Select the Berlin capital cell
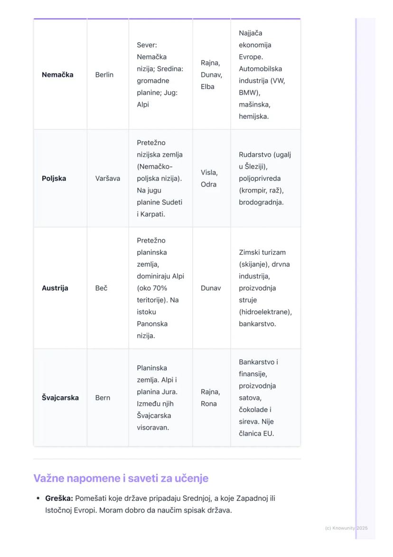This screenshot has width=393, height=557. point(104,75)
